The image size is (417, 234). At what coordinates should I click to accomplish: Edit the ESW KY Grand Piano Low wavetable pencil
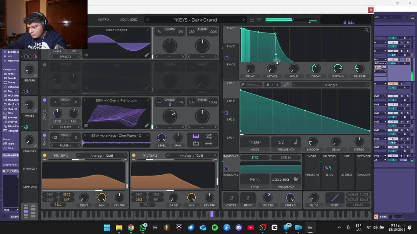tap(147, 125)
